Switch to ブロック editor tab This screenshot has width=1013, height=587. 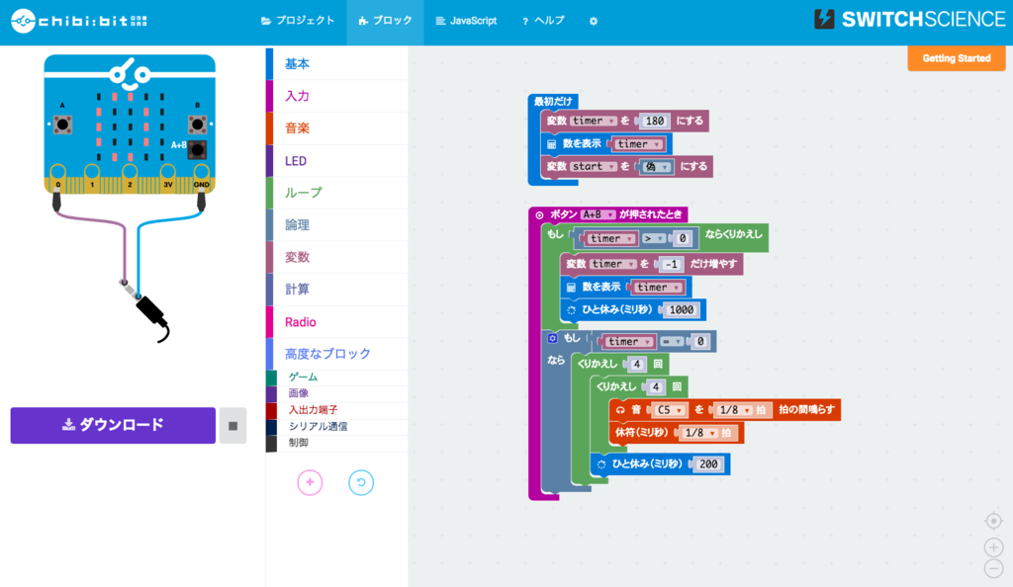click(385, 21)
